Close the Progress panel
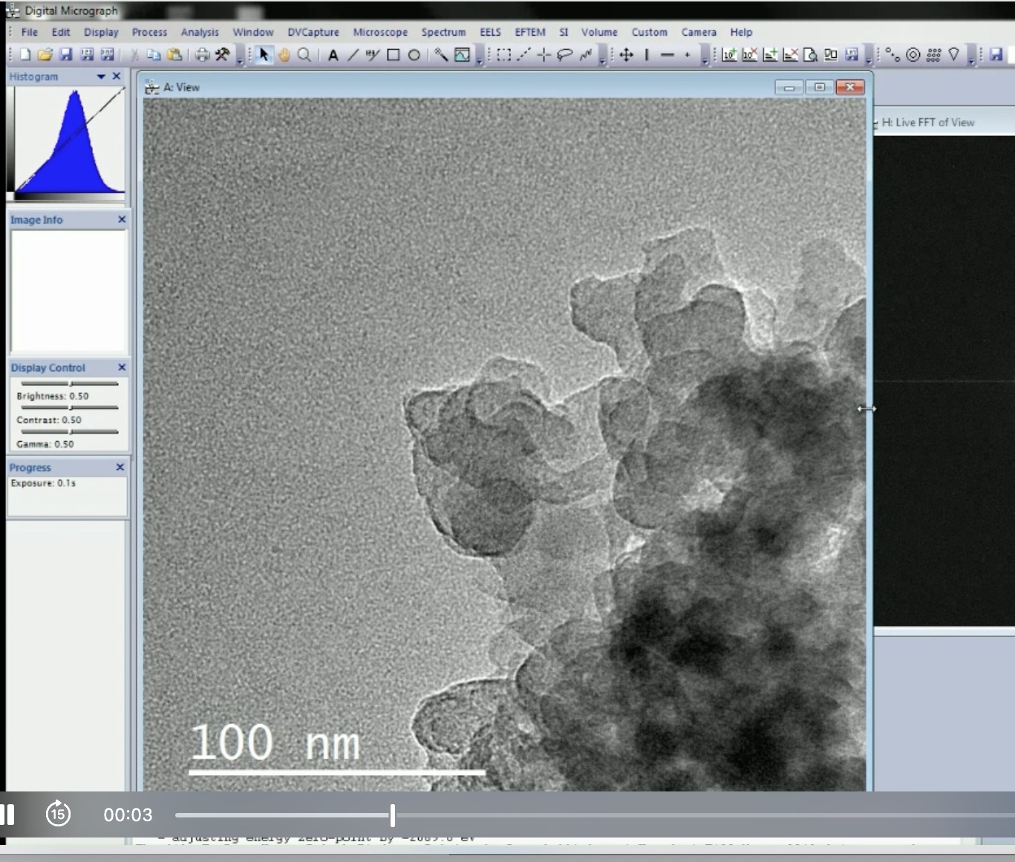The image size is (1015, 862). coord(120,467)
